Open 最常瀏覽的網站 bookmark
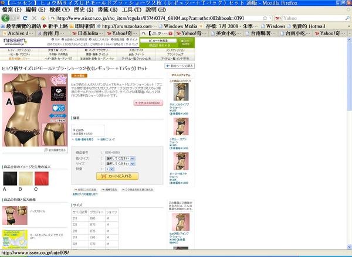This screenshot has height=257, width=352. pyautogui.click(x=21, y=26)
